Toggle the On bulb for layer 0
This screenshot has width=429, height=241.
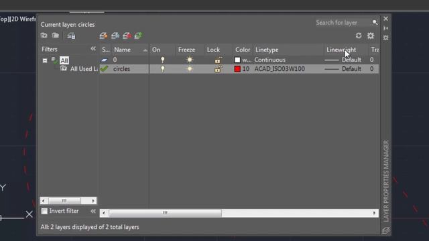click(x=162, y=60)
